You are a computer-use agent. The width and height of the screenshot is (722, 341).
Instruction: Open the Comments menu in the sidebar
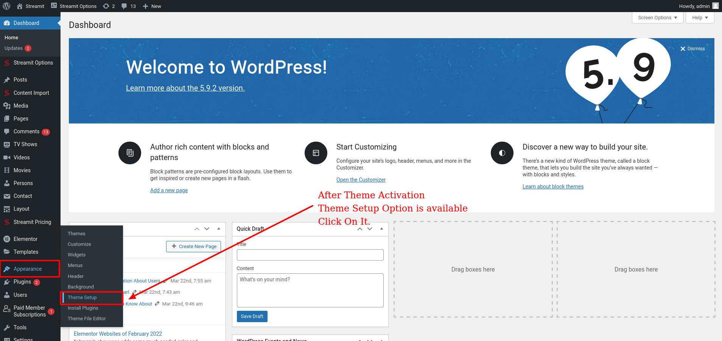click(30, 131)
